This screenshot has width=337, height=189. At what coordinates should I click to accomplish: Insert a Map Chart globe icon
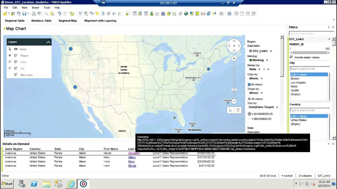point(186,14)
